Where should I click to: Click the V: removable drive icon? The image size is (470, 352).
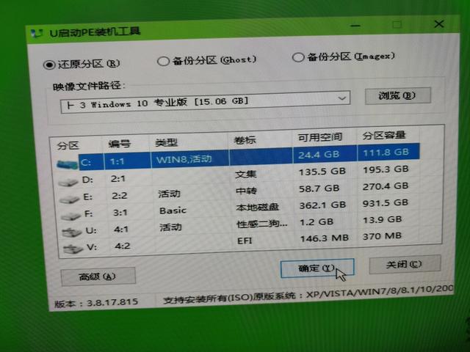[x=73, y=249]
